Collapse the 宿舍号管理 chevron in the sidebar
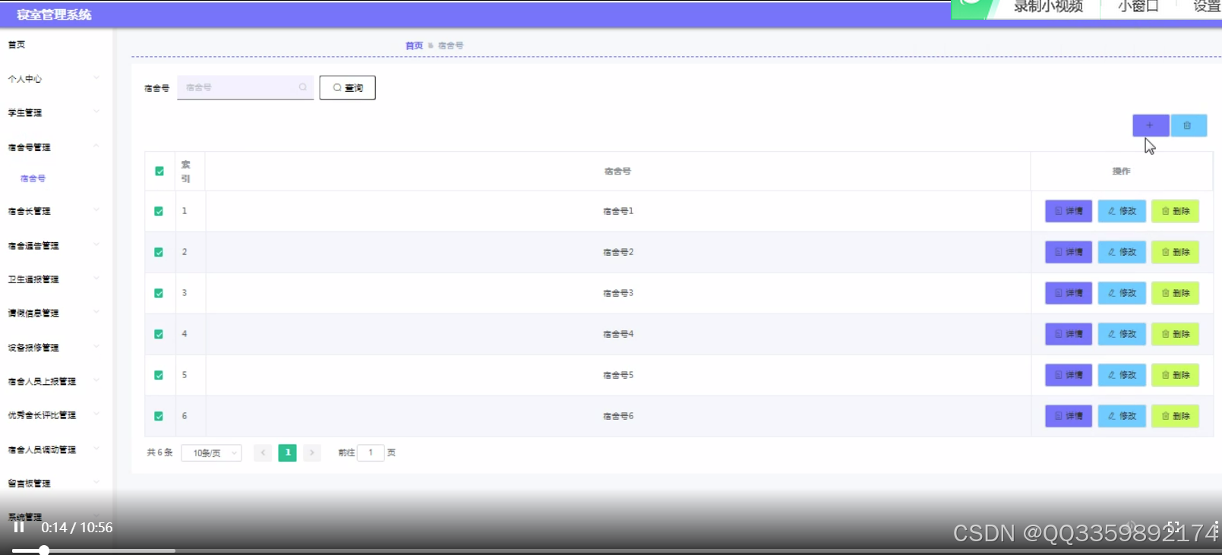 (96, 146)
